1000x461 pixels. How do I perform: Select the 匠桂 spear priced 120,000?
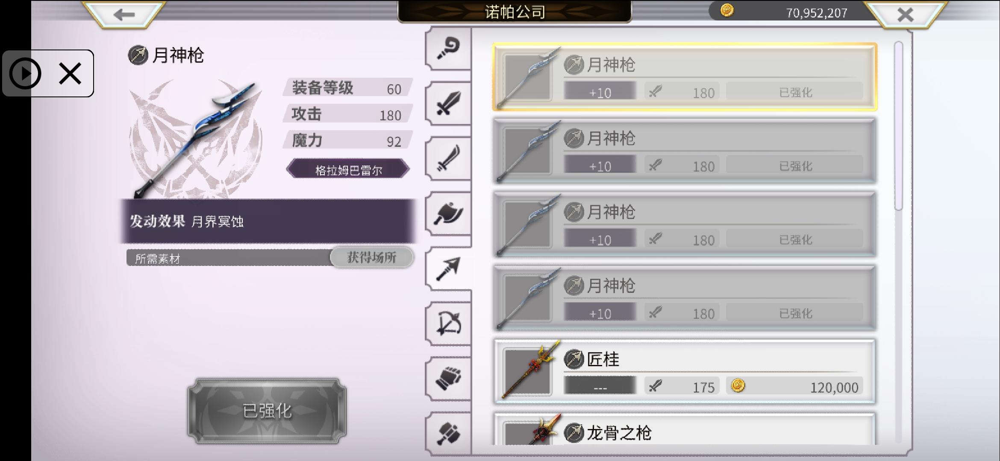tap(685, 371)
